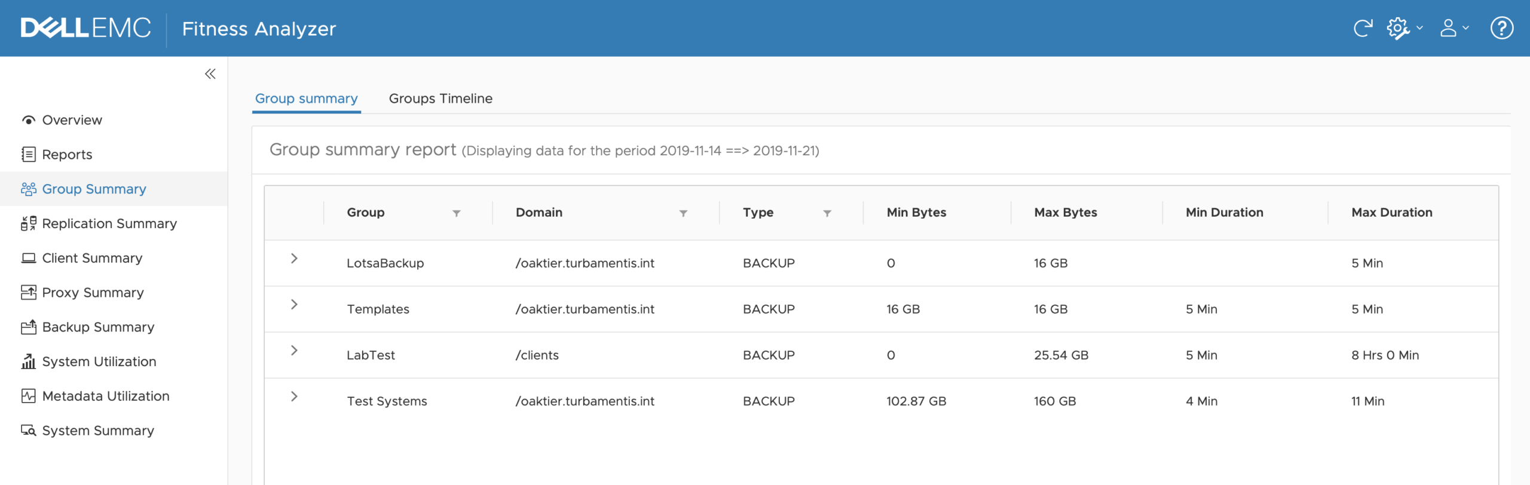Select the LabTest group name
The image size is (1530, 485).
pos(371,355)
